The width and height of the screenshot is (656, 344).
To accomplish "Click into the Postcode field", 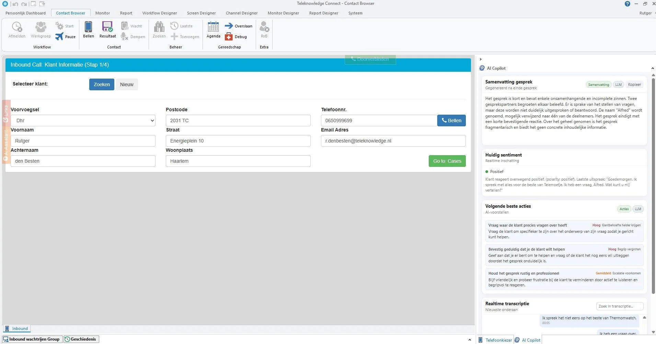I will (x=238, y=121).
